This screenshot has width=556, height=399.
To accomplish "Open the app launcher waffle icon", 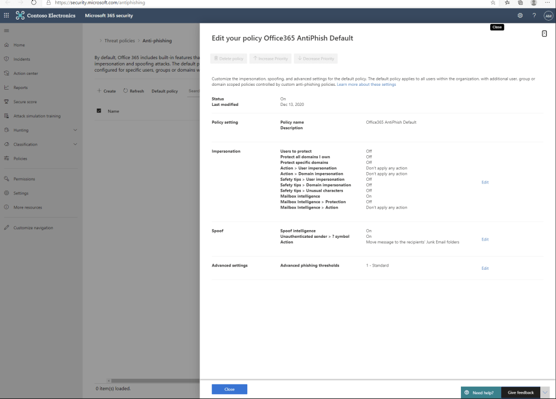I will (7, 15).
